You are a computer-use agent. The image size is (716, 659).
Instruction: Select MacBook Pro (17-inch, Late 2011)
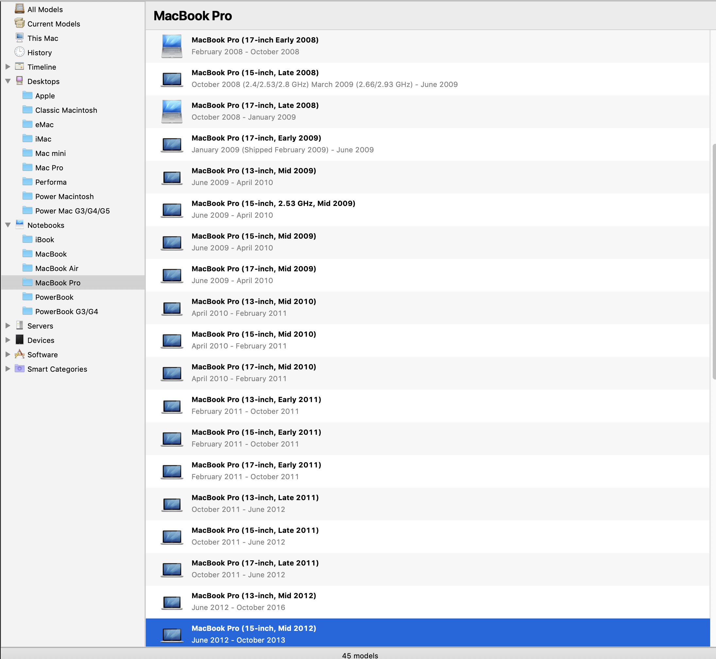click(428, 569)
